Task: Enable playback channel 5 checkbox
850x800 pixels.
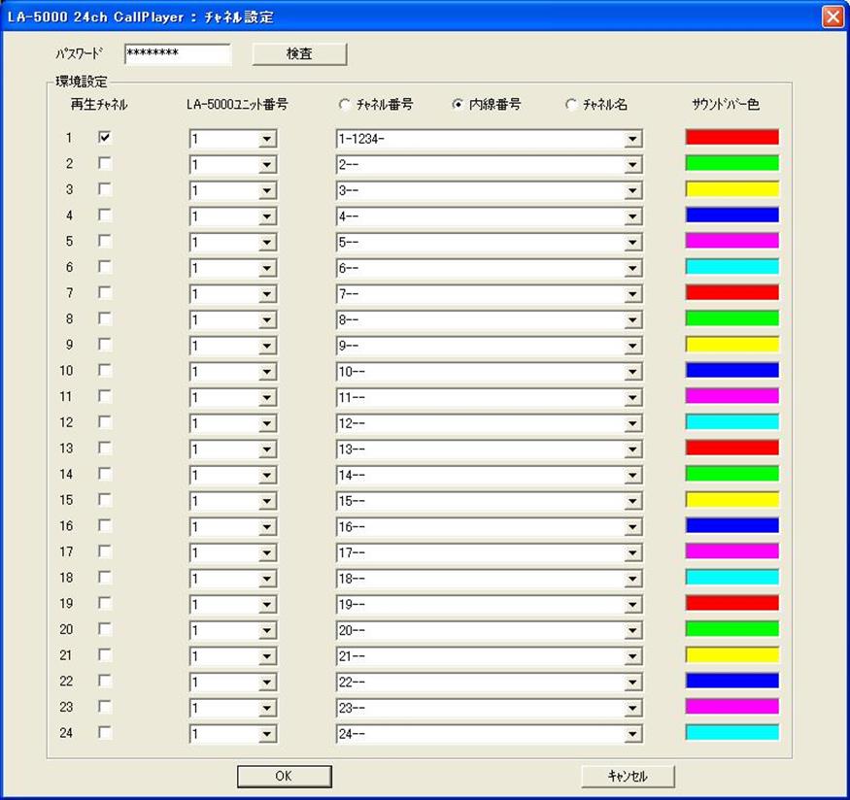Action: coord(105,241)
